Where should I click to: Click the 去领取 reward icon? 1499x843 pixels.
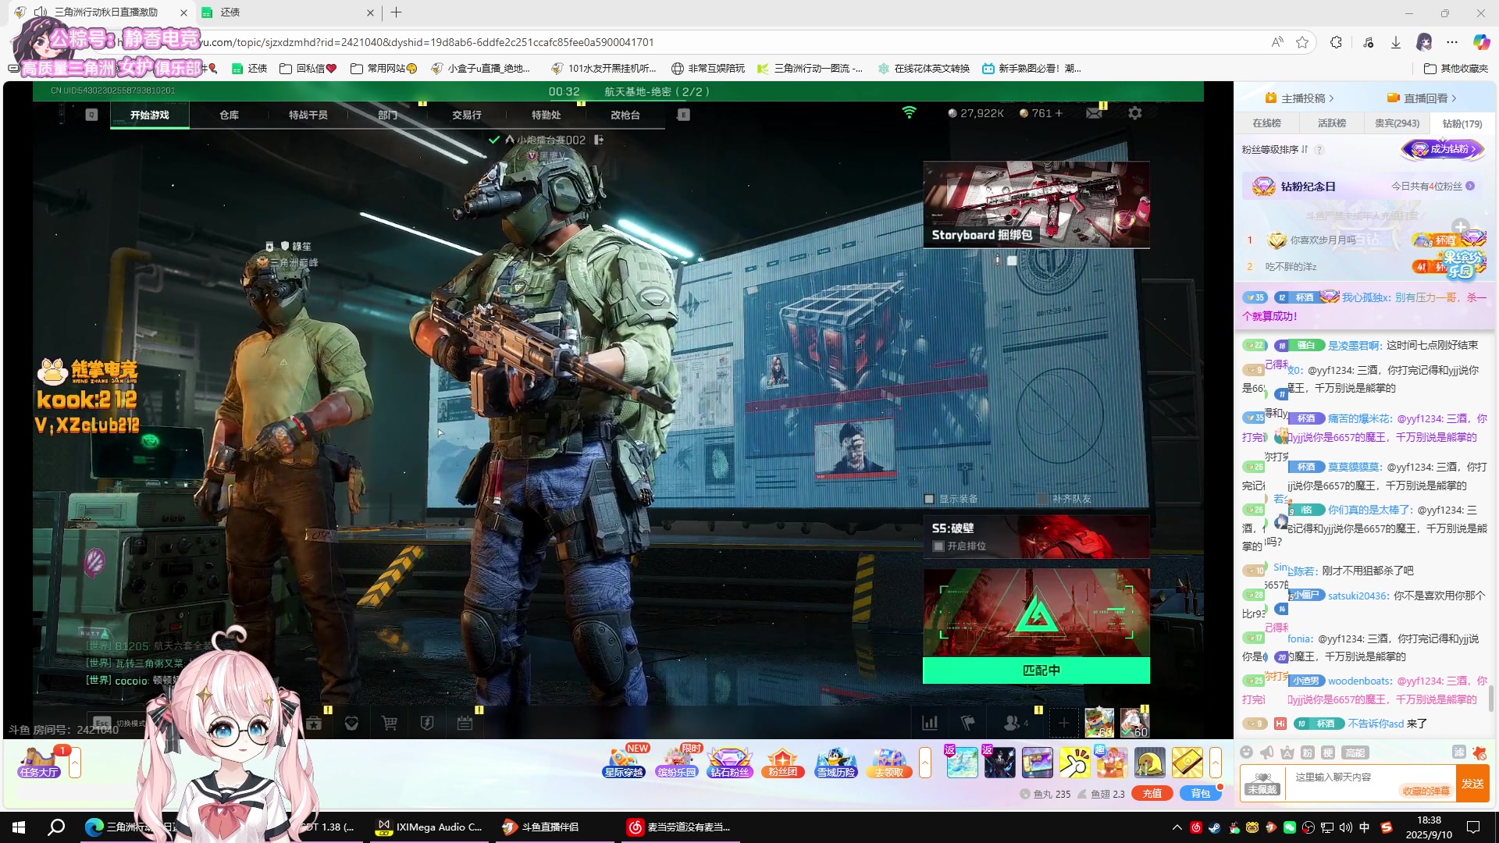pyautogui.click(x=888, y=763)
